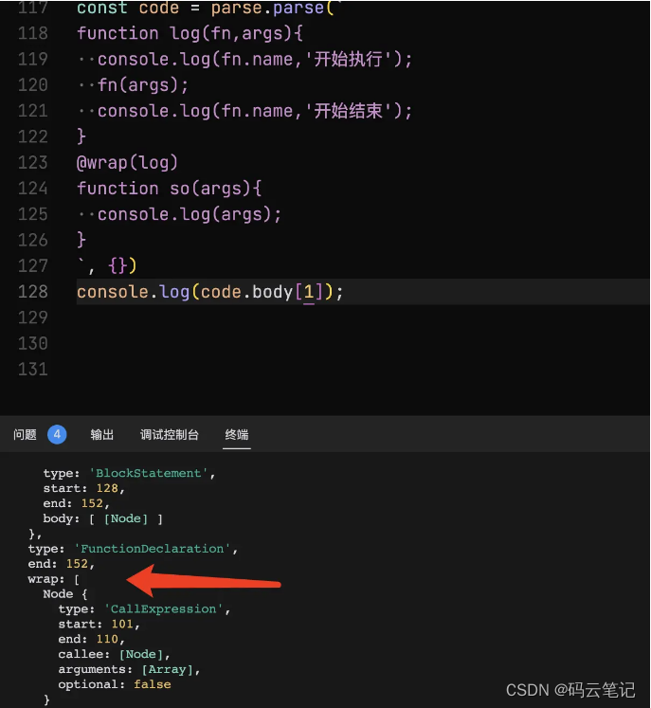
Task: Click the '@wrap(log)' decorator text
Action: pos(127,163)
